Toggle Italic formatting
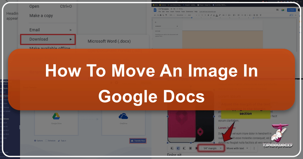This screenshot has height=159, width=303. coord(211,15)
